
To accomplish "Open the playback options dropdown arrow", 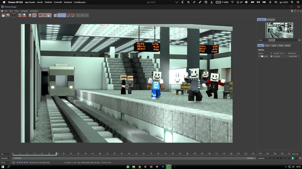I will pos(300,158).
